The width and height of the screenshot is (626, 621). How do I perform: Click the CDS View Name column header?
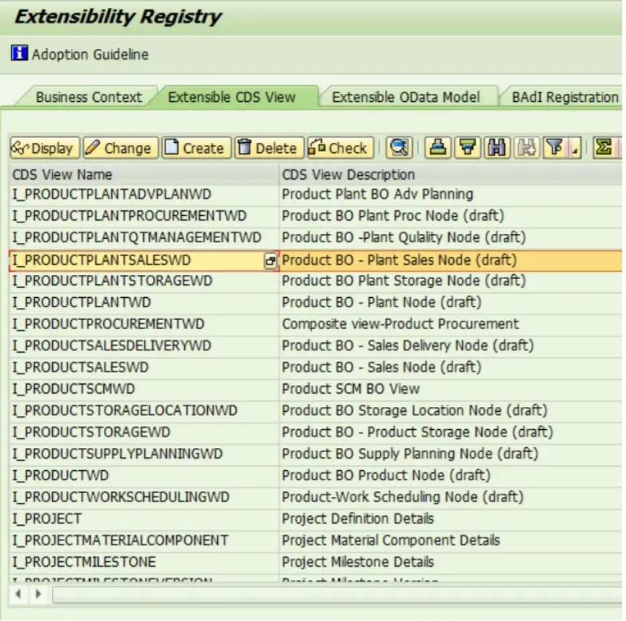(x=143, y=174)
